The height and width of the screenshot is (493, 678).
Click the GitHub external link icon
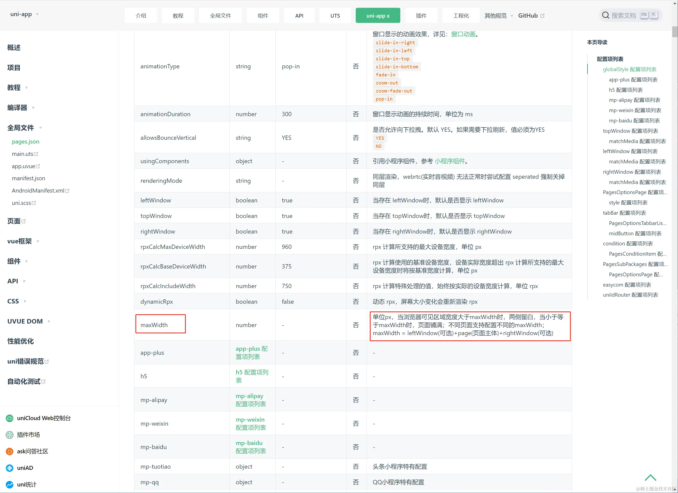click(x=542, y=16)
